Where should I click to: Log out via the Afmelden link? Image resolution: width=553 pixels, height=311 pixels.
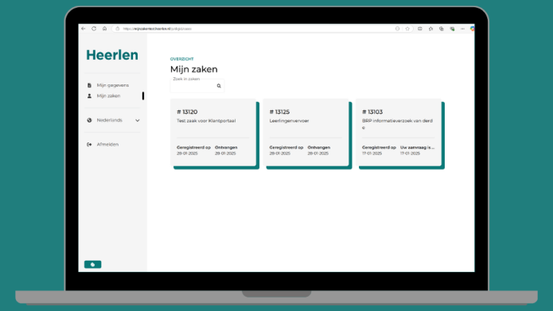click(x=107, y=144)
